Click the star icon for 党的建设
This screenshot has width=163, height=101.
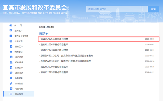point(11,52)
